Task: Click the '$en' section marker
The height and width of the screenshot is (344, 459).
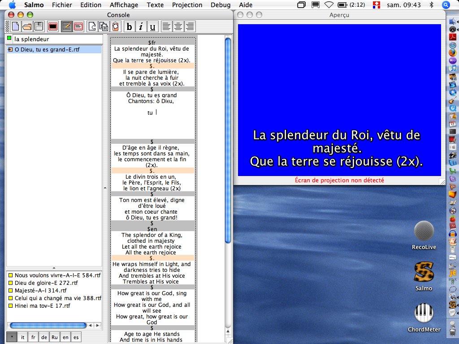Action: (152, 229)
